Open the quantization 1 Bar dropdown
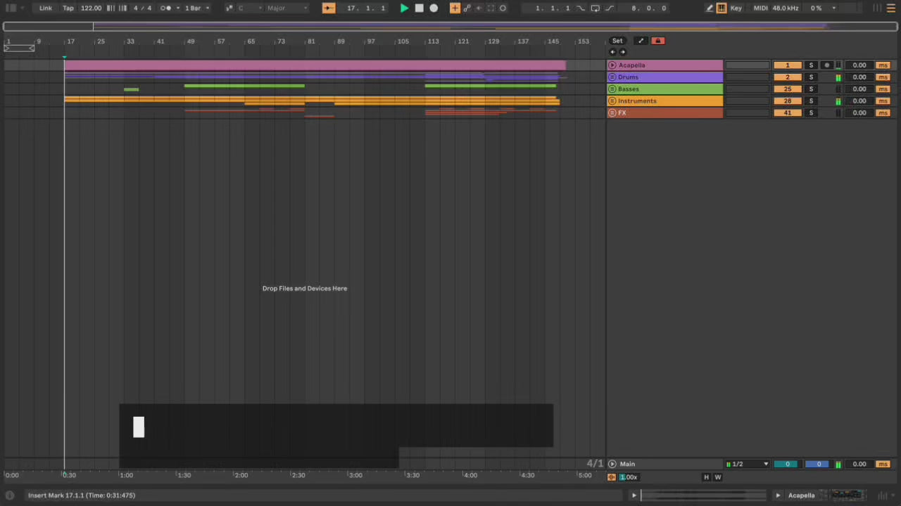Viewport: 901px width, 506px height. (x=196, y=8)
